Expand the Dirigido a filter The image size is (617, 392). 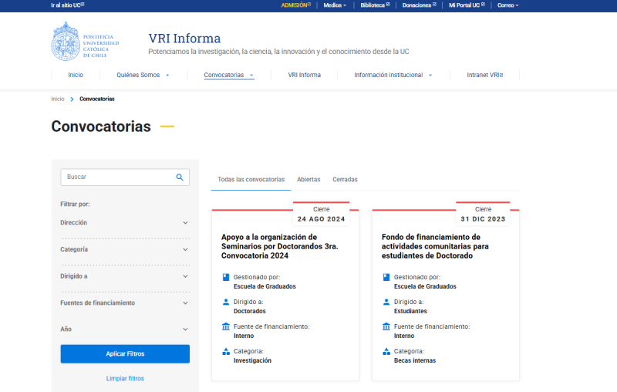click(x=125, y=276)
